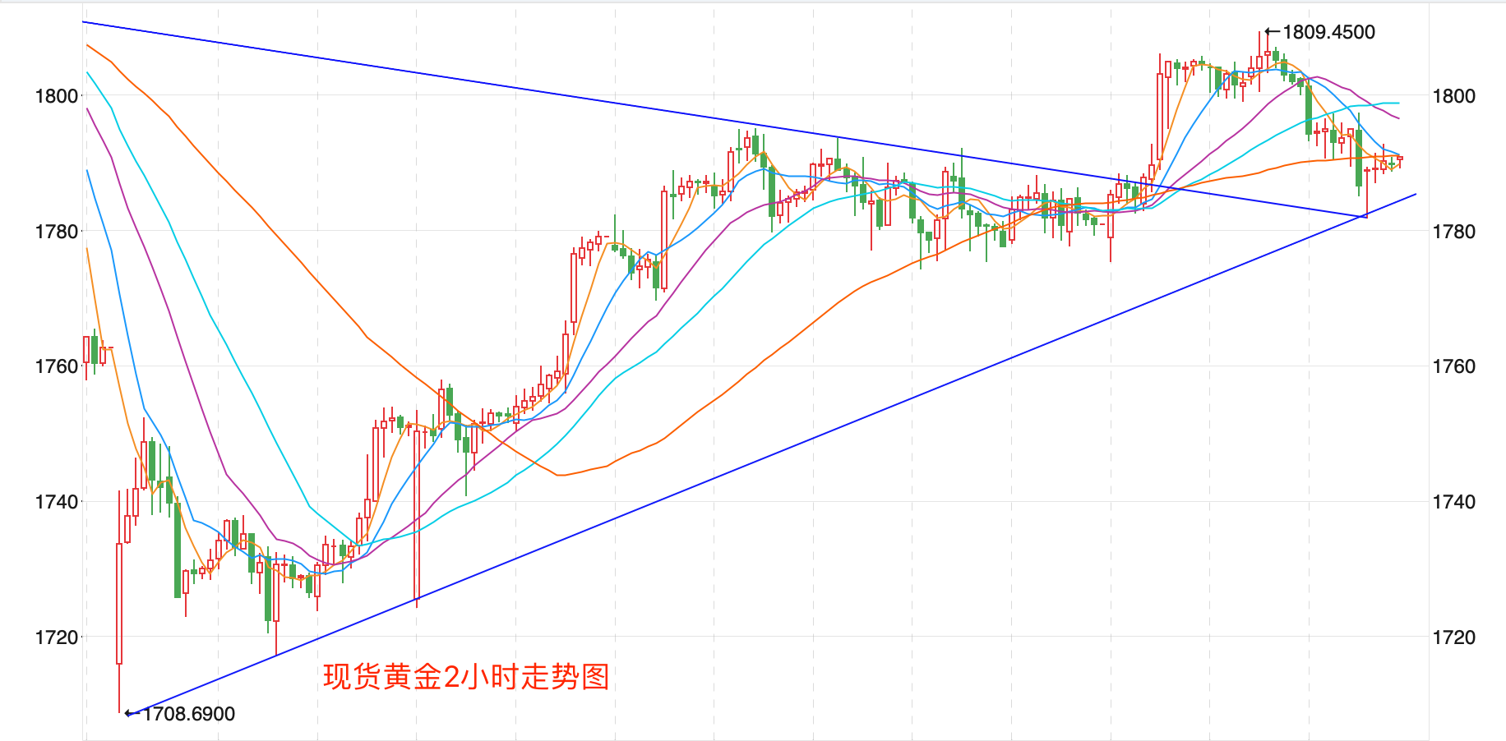Click the 1760 label on right price axis
Image resolution: width=1506 pixels, height=741 pixels.
coord(1453,366)
